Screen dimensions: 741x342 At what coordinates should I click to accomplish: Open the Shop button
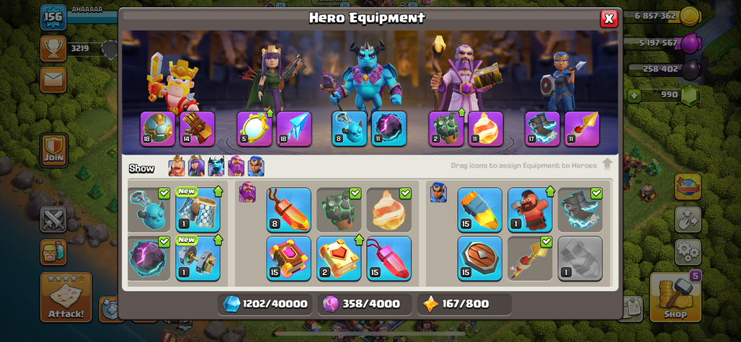pyautogui.click(x=675, y=297)
